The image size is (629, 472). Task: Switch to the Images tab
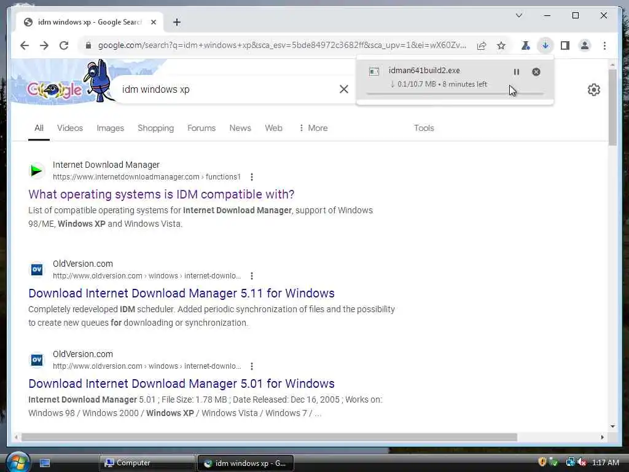111,128
